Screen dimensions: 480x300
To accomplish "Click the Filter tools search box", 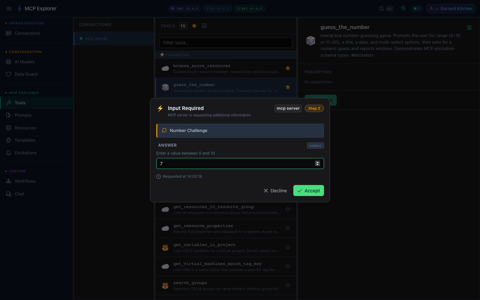I will (x=226, y=43).
